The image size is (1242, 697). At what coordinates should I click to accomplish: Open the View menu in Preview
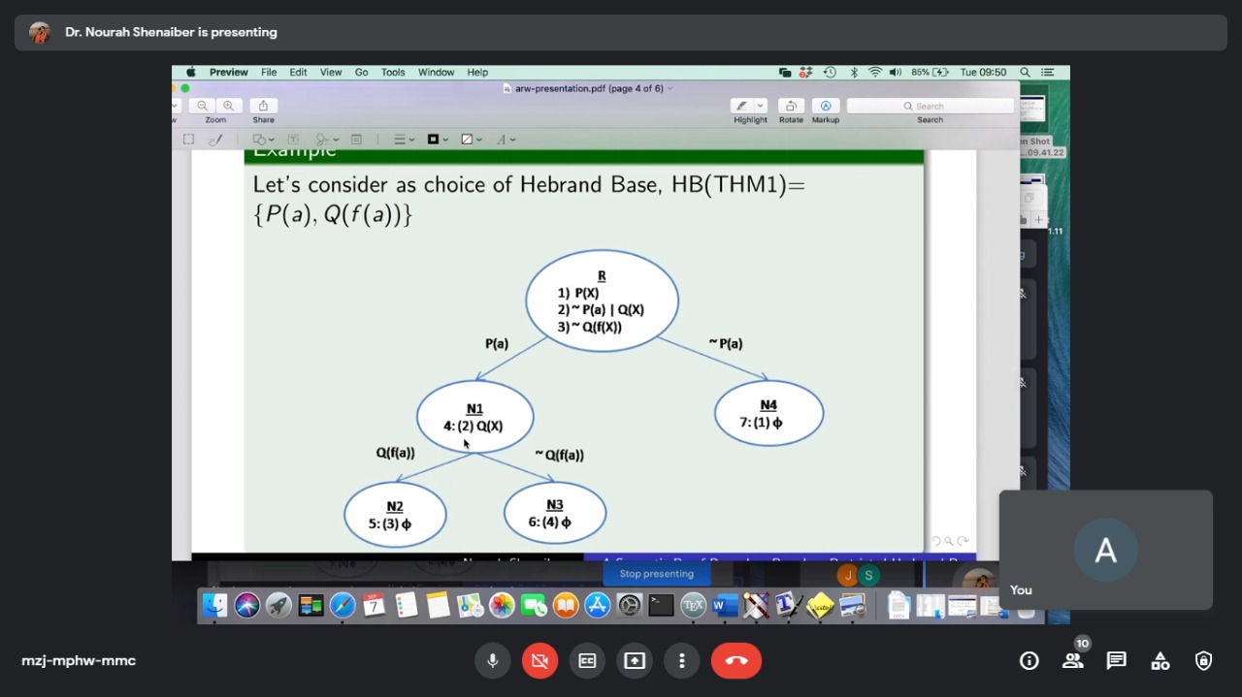[331, 72]
